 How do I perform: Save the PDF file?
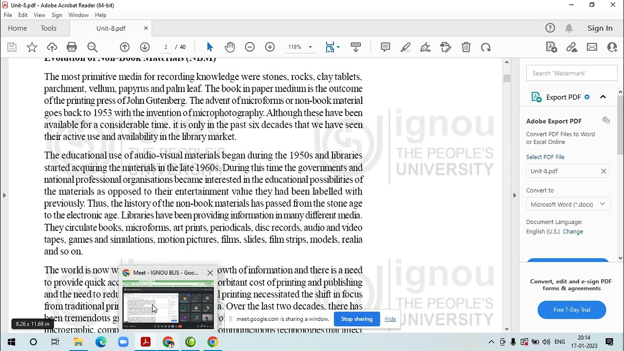pos(12,47)
